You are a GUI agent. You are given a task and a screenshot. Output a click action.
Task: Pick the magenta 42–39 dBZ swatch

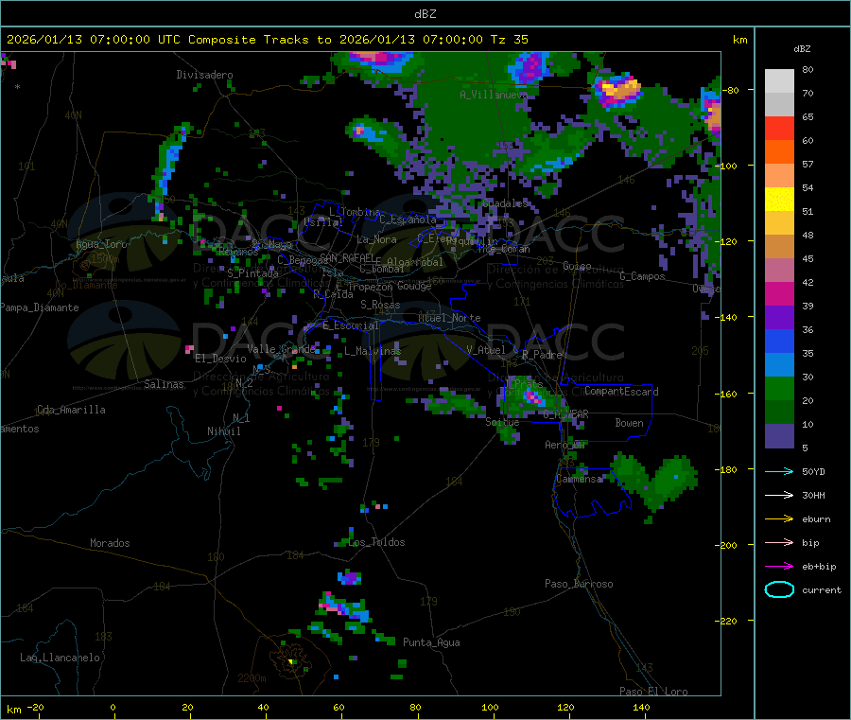click(x=779, y=293)
